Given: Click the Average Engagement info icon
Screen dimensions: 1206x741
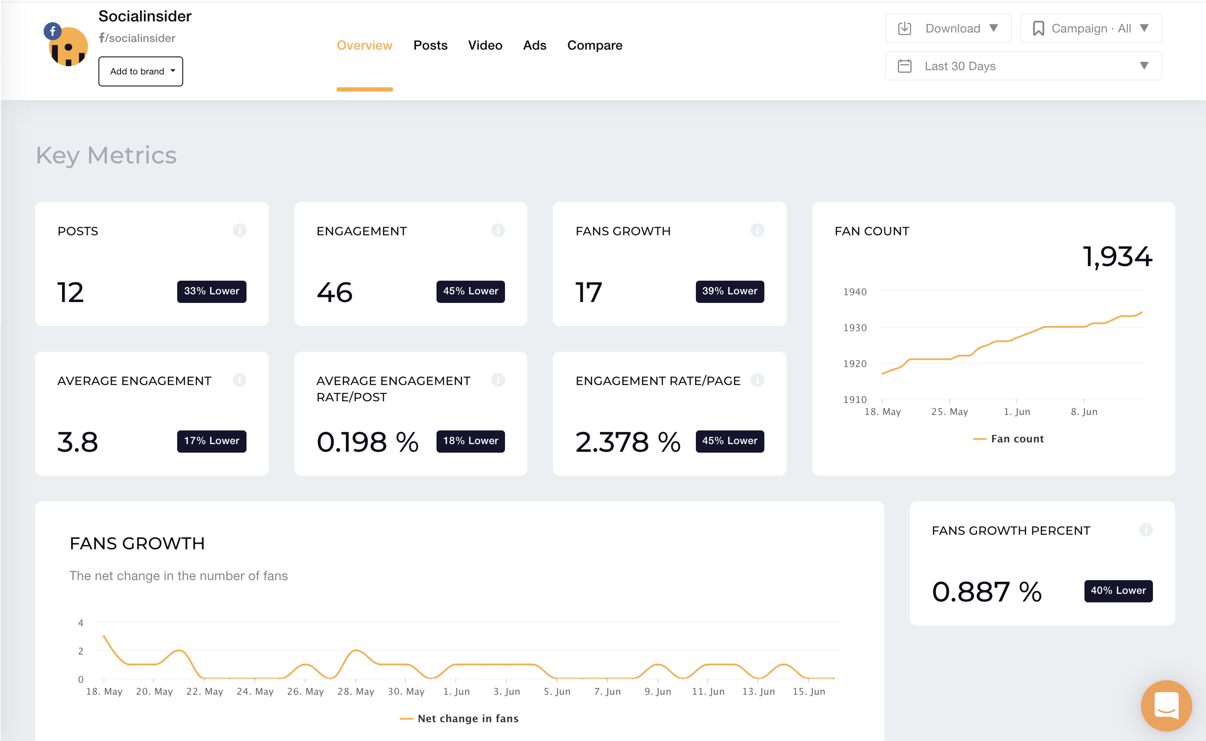Looking at the screenshot, I should tap(240, 379).
